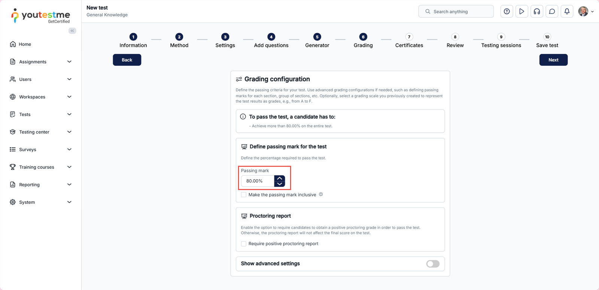Screen dimensions: 599x290
Task: Open the user profile avatar dropdown
Action: coord(586,12)
